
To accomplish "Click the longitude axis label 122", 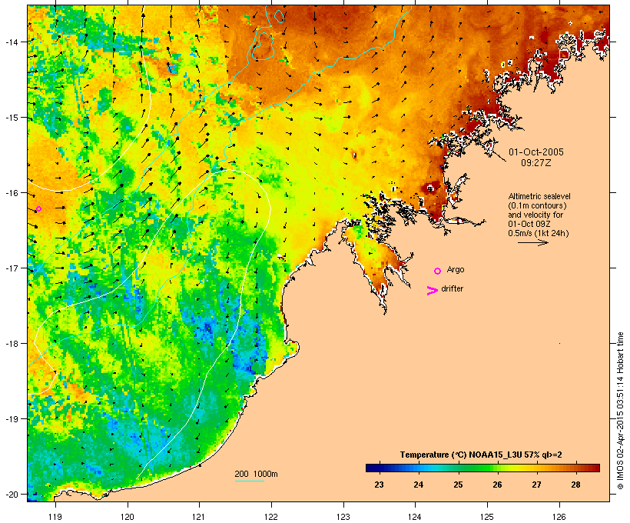I will (x=271, y=517).
